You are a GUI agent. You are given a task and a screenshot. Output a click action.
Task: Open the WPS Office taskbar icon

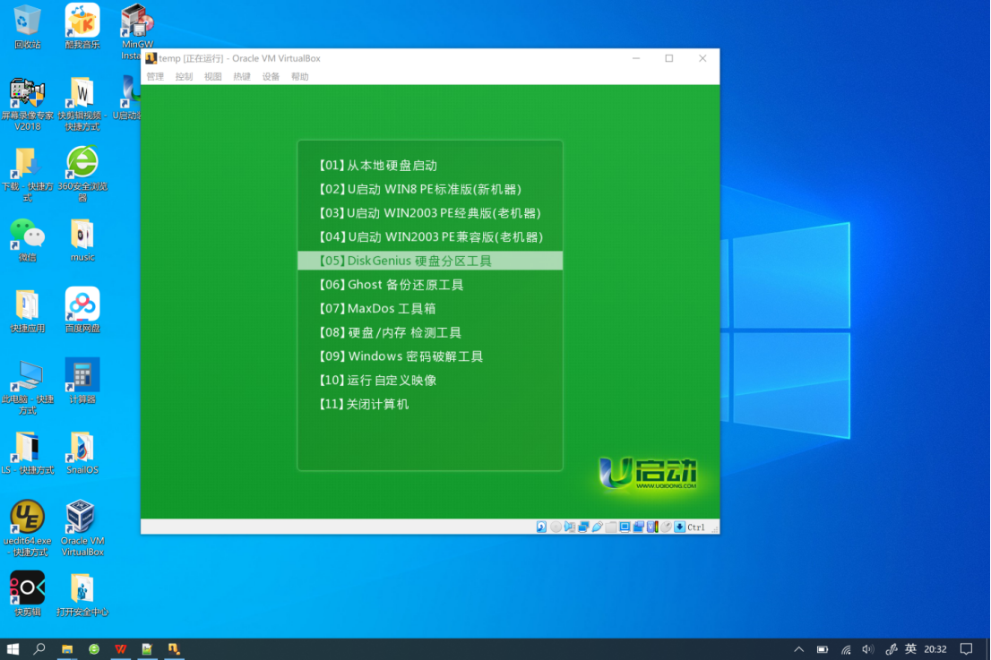(x=121, y=648)
